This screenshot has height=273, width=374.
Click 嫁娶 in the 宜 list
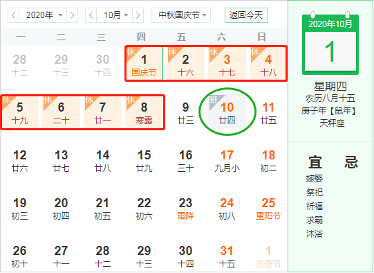(x=315, y=178)
